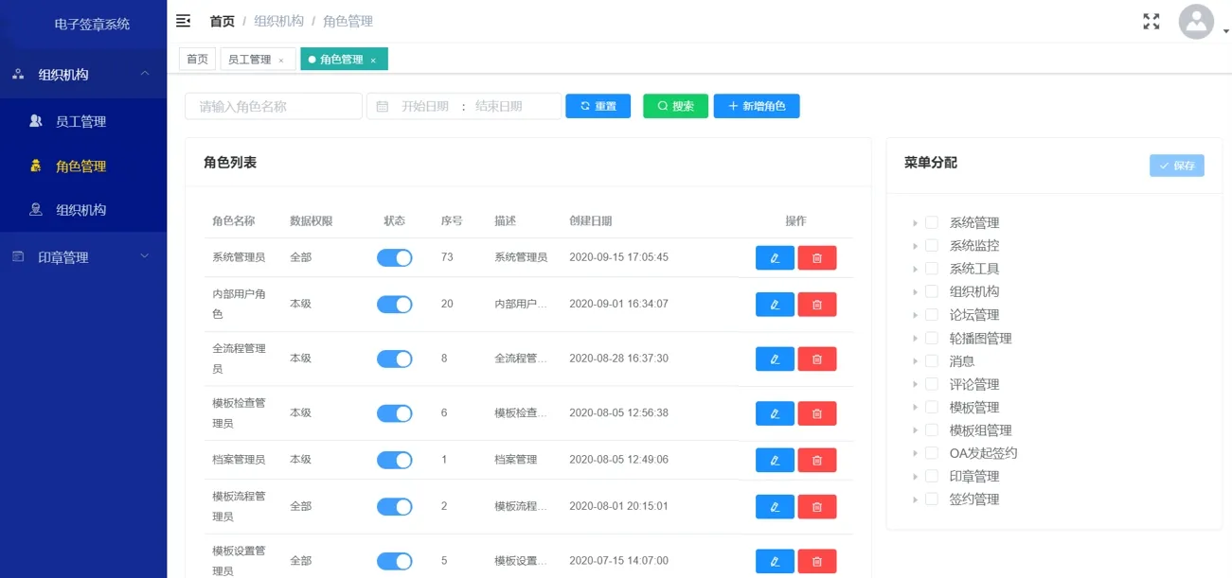
Task: Click the 组织机构 submenu icon under 角色管理
Action: click(x=36, y=210)
